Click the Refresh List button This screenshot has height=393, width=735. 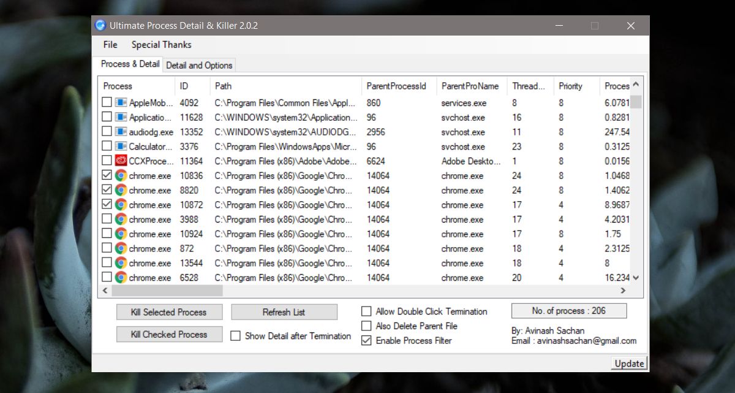[x=284, y=312]
